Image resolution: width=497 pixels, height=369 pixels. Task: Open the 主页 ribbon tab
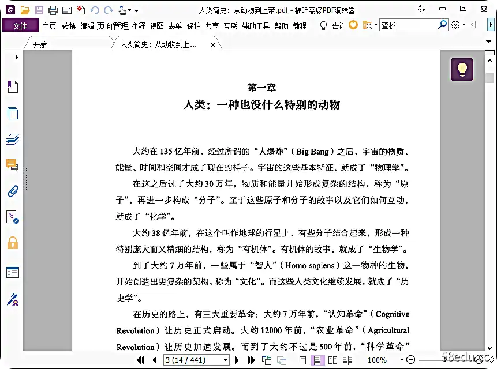pyautogui.click(x=50, y=26)
